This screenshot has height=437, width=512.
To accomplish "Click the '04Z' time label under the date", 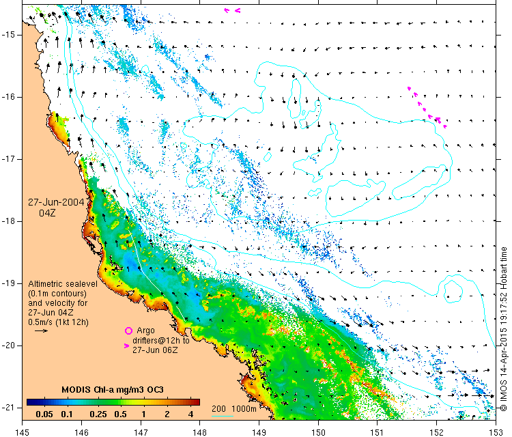I will coord(47,213).
